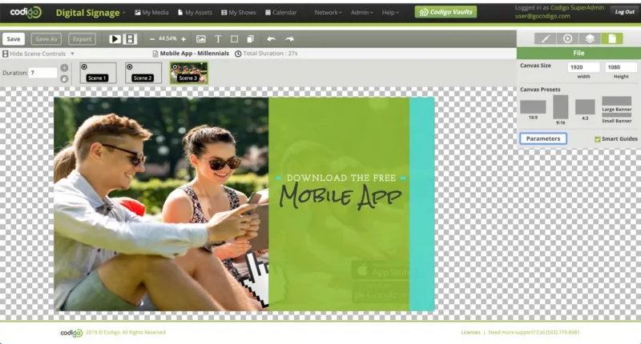Go to My Media in the top menu
641x344 pixels.
click(152, 13)
